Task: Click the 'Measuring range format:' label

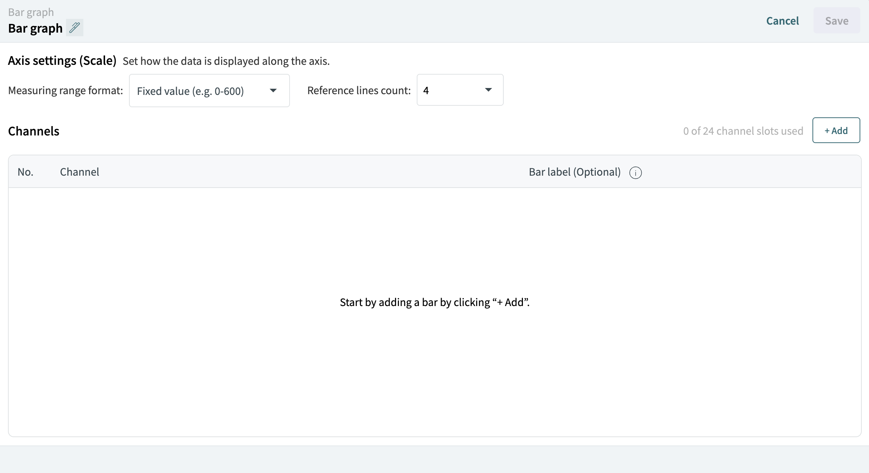Action: click(66, 90)
